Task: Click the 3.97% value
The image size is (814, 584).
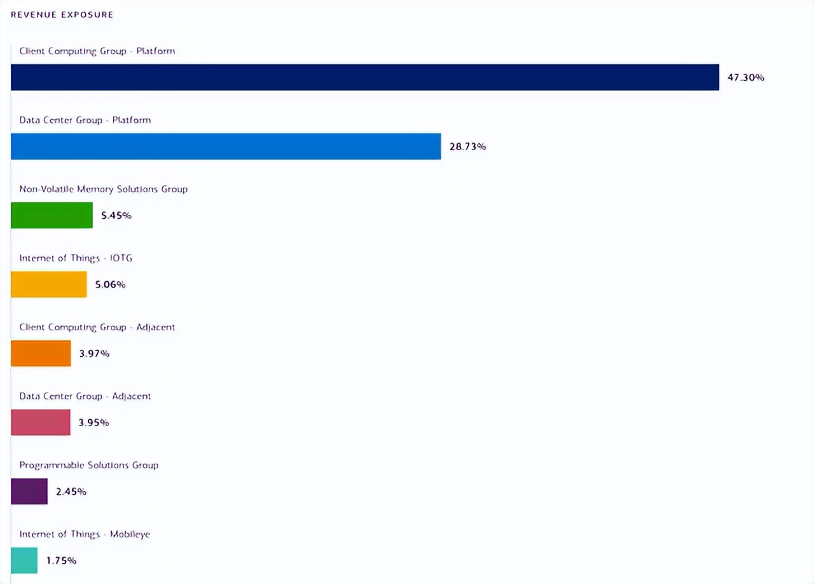Action: [94, 354]
